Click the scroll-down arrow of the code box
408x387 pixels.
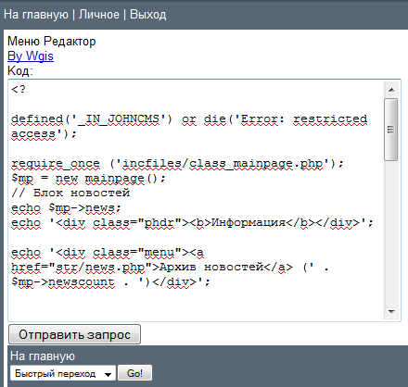391,312
